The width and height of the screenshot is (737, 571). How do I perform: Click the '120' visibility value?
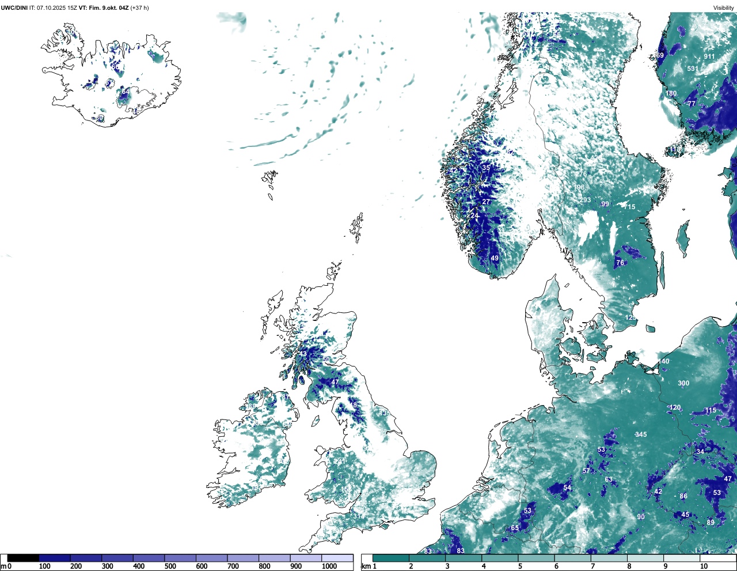tap(675, 407)
